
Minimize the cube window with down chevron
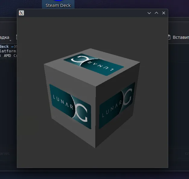(149, 13)
